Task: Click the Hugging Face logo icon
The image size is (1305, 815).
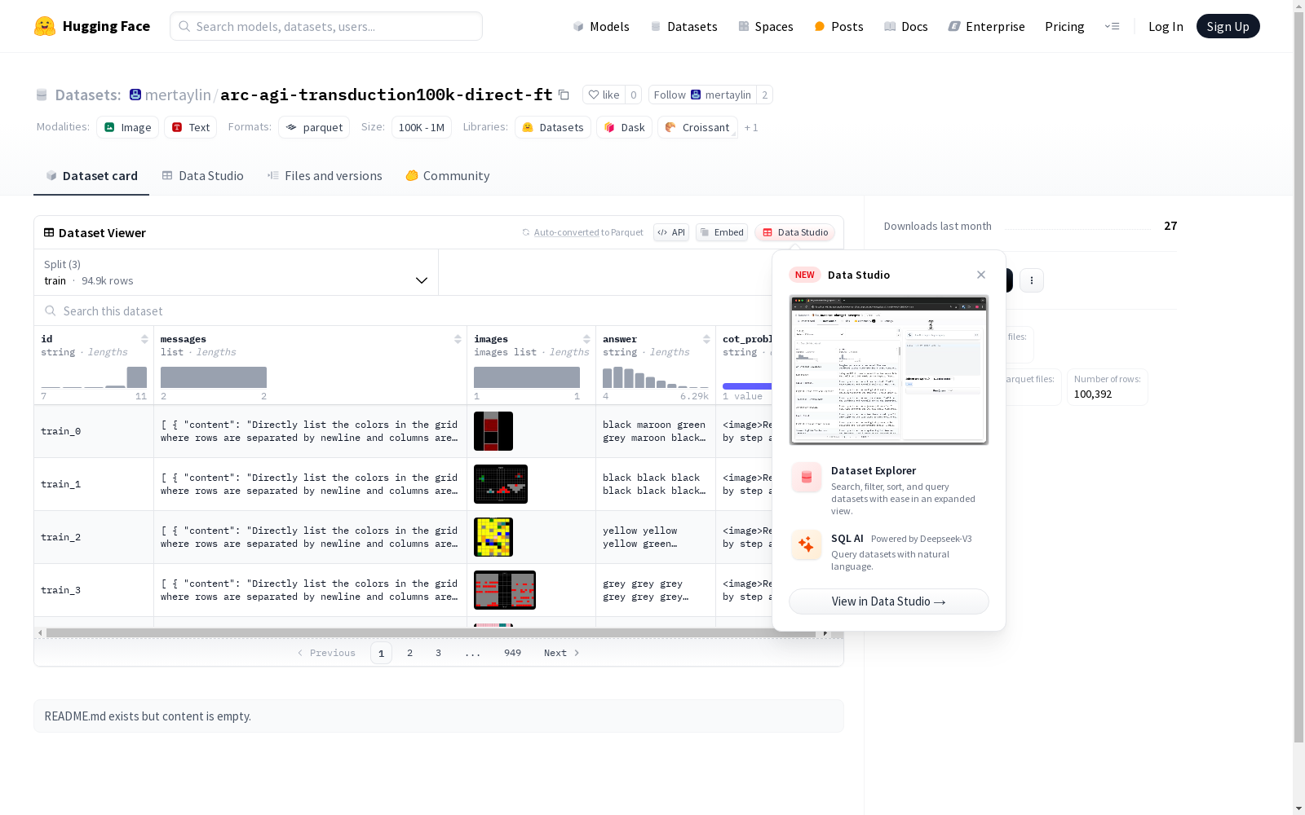Action: pos(45,26)
